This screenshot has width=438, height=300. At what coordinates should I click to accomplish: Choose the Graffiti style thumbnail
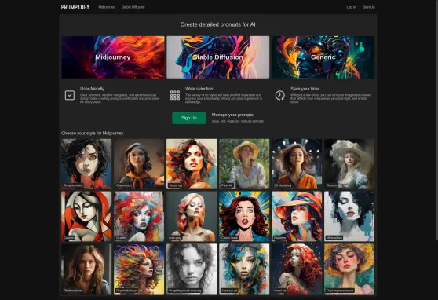(139, 217)
